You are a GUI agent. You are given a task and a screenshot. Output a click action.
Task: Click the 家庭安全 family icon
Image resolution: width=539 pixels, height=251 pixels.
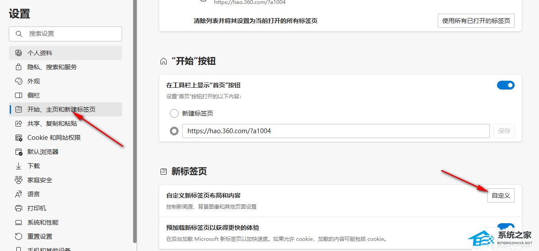pyautogui.click(x=19, y=180)
